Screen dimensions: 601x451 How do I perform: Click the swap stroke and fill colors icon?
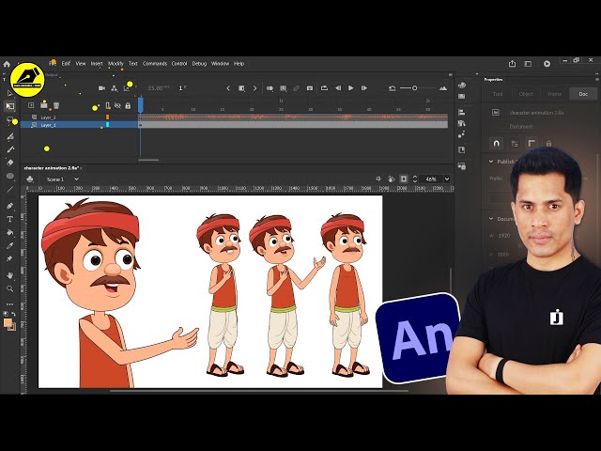[14, 314]
